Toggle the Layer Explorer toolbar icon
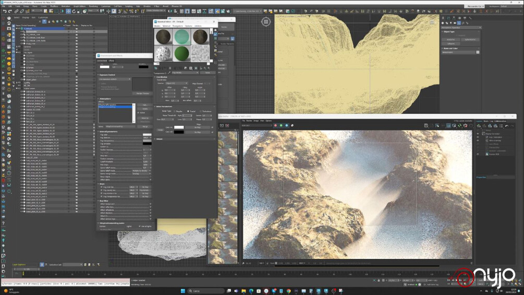 tap(187, 11)
